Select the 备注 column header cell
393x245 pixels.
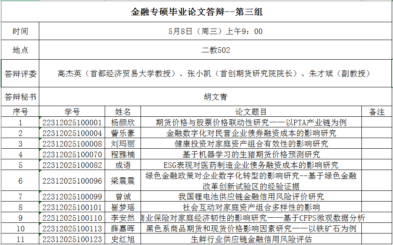click(376, 112)
